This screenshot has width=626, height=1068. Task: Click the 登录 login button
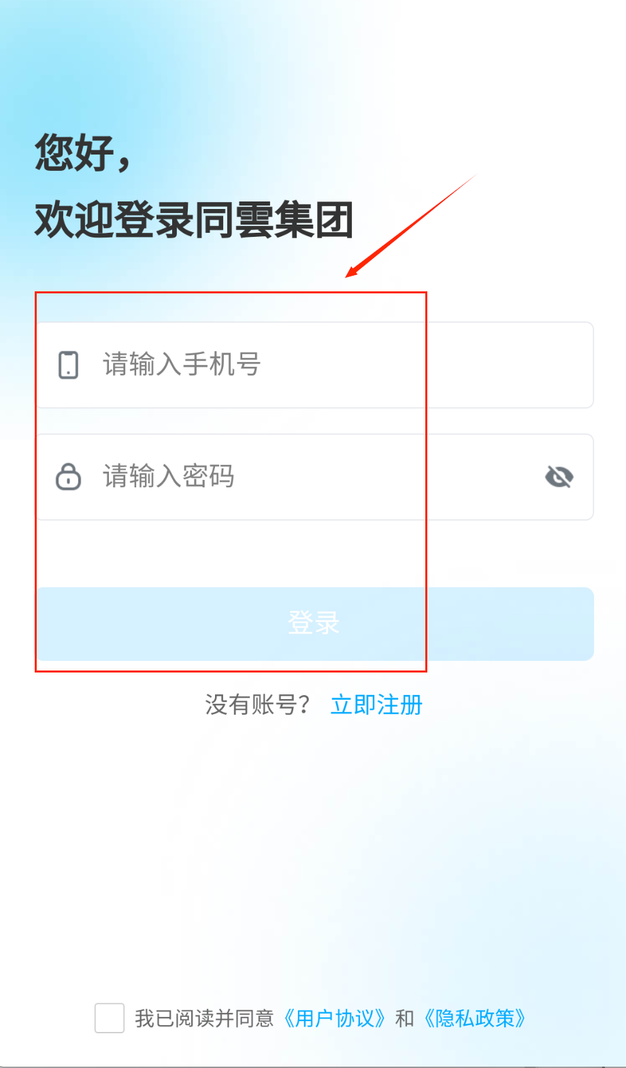[x=314, y=624]
